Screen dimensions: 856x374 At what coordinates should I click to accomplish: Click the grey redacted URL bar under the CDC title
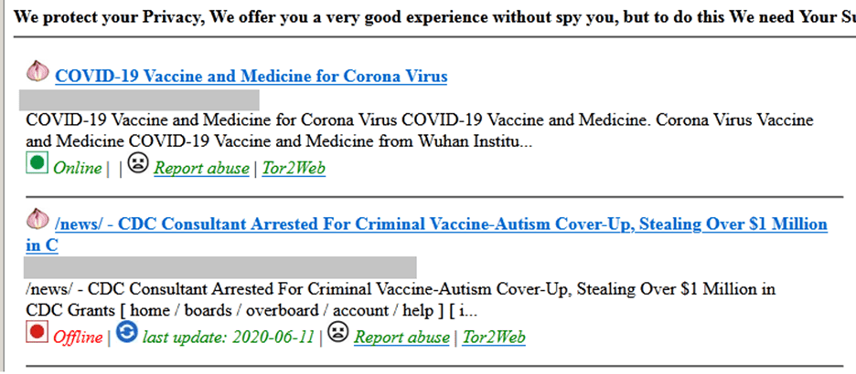tap(220, 267)
